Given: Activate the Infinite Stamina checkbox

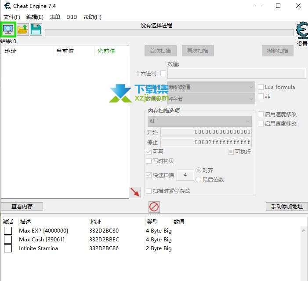Looking at the screenshot, I should [x=8, y=248].
